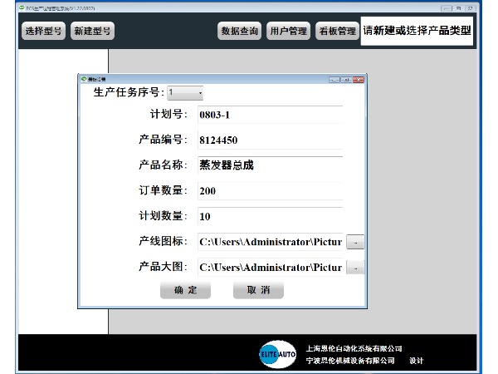This screenshot has width=498, height=374.
Task: Maximize the production order dialog
Action: point(346,80)
